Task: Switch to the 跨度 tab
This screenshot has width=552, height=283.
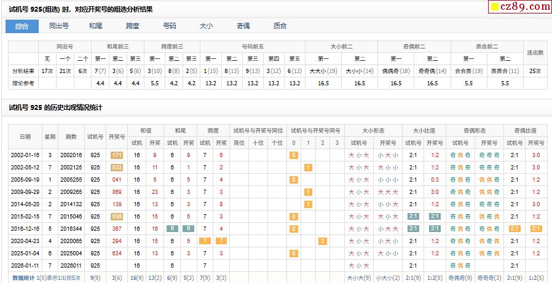Action: [132, 26]
